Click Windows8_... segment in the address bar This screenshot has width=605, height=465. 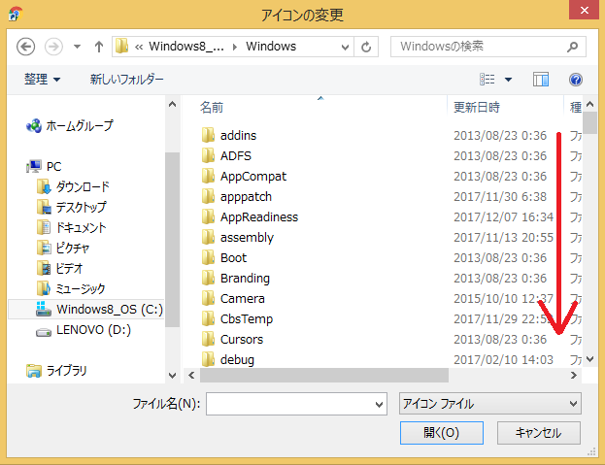(186, 47)
